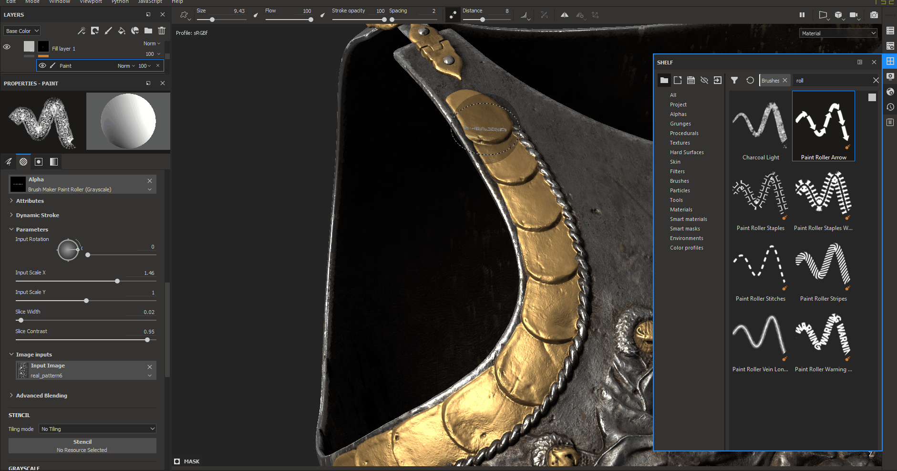Viewport: 897px width, 471px height.
Task: Click the Stroke opacity slider handle
Action: [x=384, y=20]
